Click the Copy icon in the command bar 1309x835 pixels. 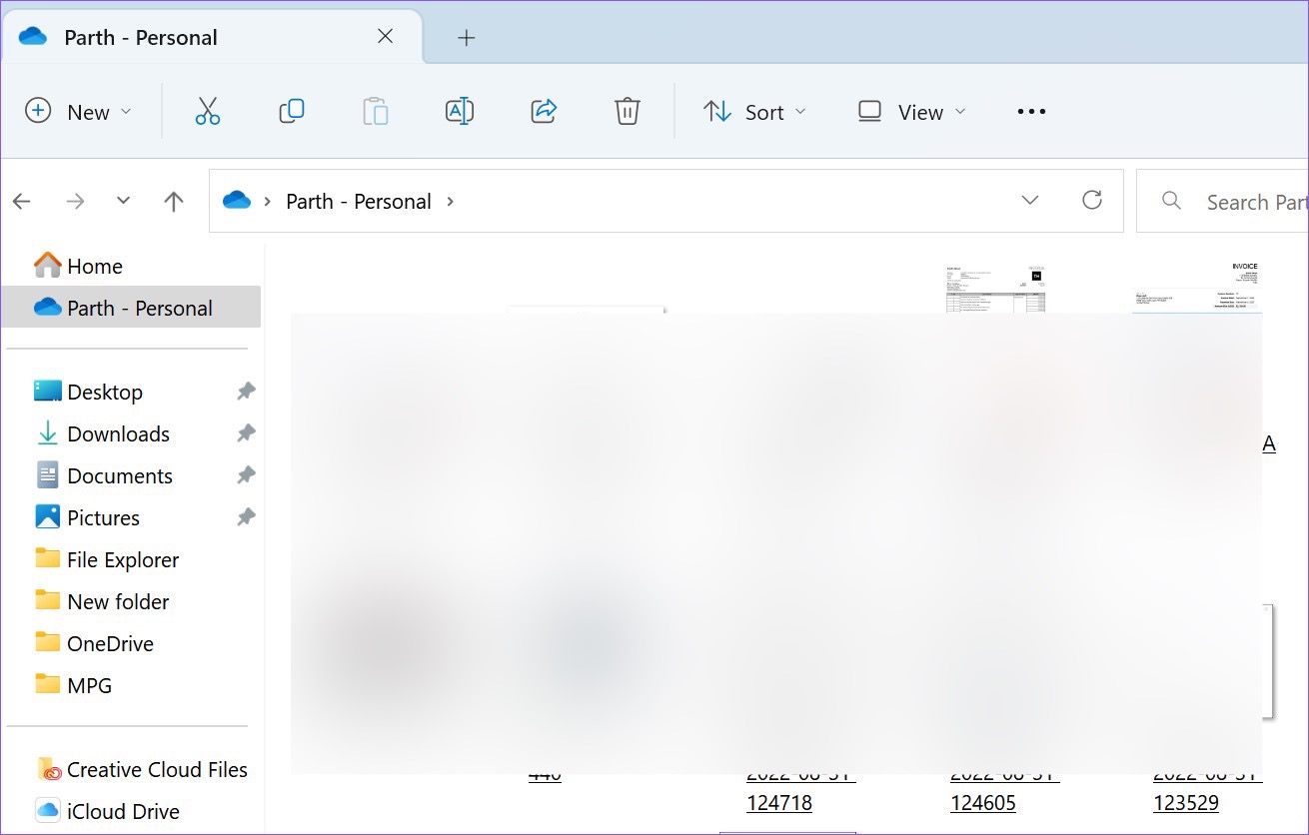pos(291,111)
